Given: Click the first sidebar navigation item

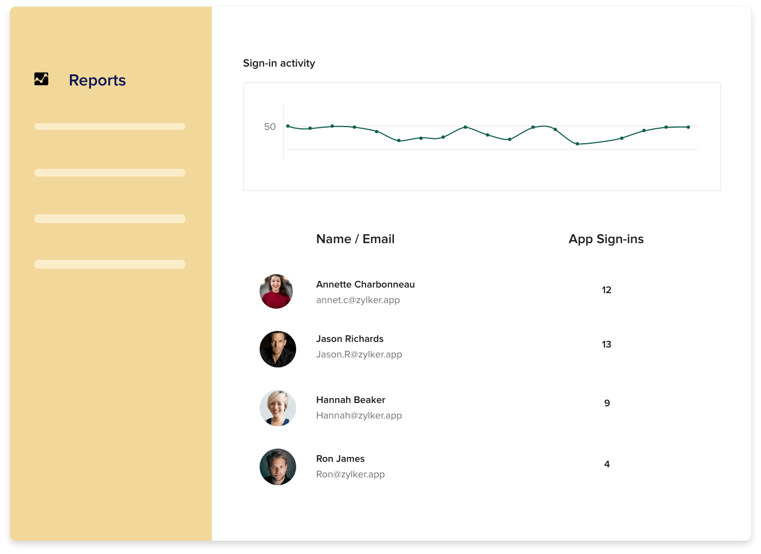Looking at the screenshot, I should [109, 127].
